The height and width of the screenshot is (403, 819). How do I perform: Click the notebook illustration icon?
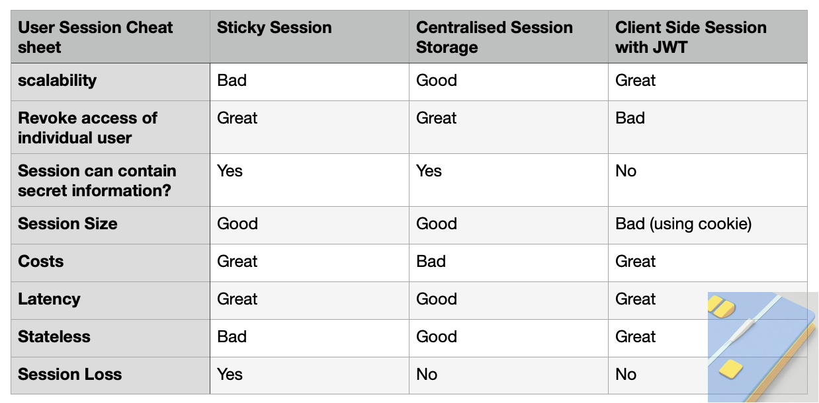pyautogui.click(x=763, y=348)
